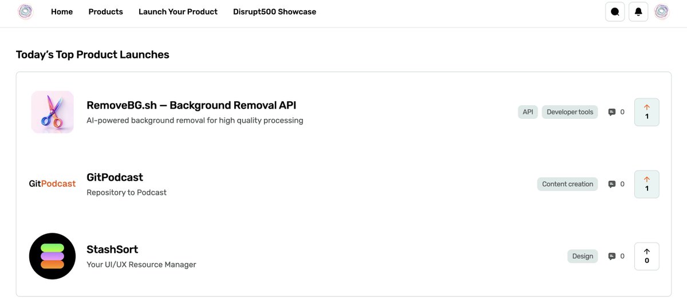Open the Disrupt500 Showcase page
The width and height of the screenshot is (687, 304).
click(275, 11)
